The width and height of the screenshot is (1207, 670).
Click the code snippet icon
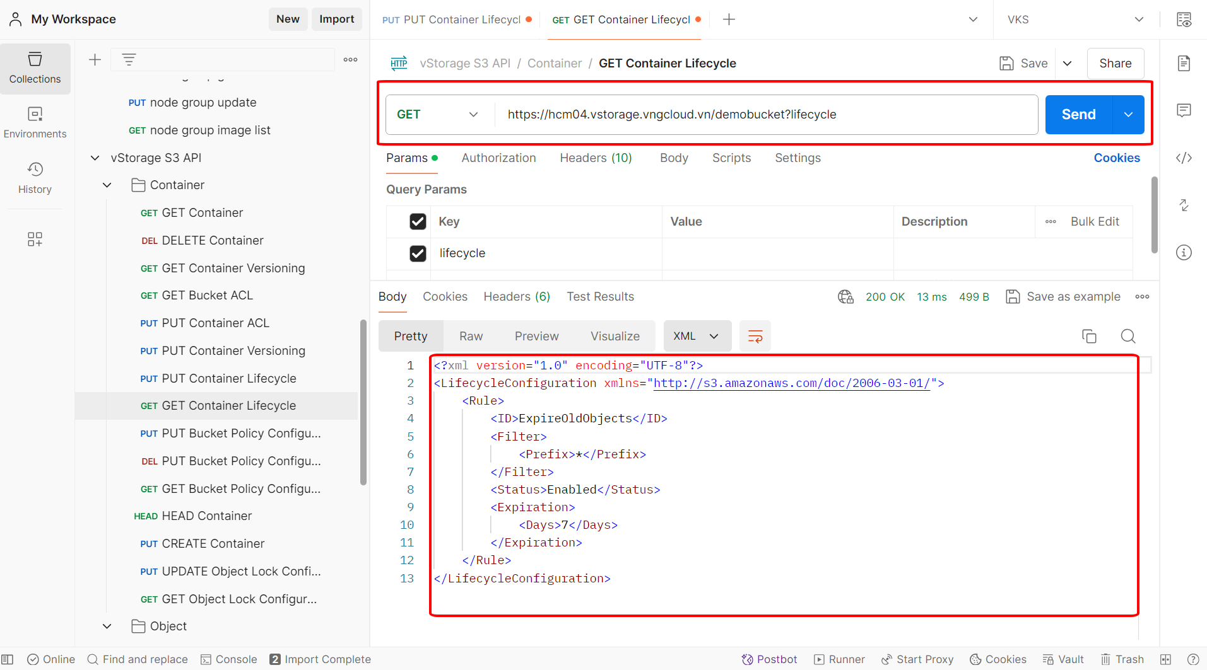click(x=1184, y=158)
